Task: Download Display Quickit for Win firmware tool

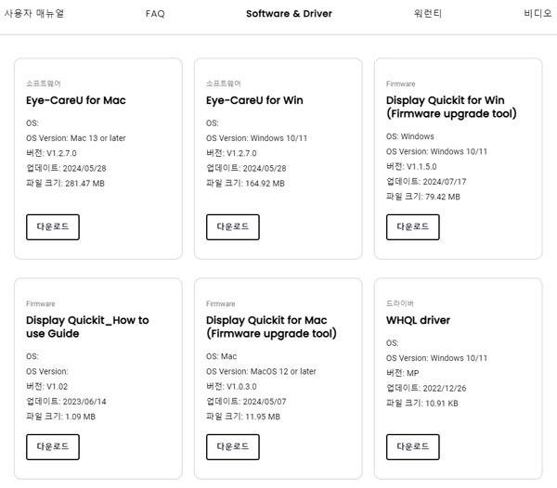Action: pyautogui.click(x=412, y=226)
